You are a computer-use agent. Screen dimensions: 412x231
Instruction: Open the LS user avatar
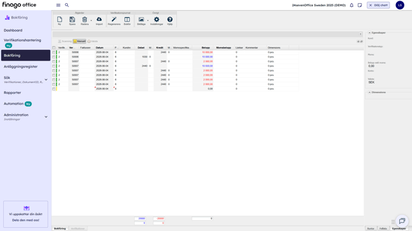(400, 5)
